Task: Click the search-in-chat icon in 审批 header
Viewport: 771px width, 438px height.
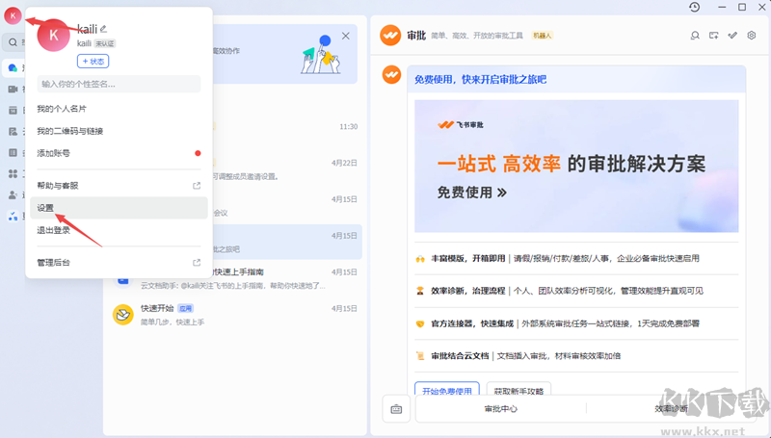Action: click(694, 36)
